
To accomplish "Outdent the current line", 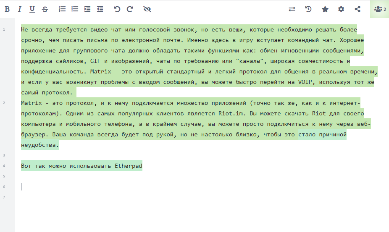I will coord(100,9).
